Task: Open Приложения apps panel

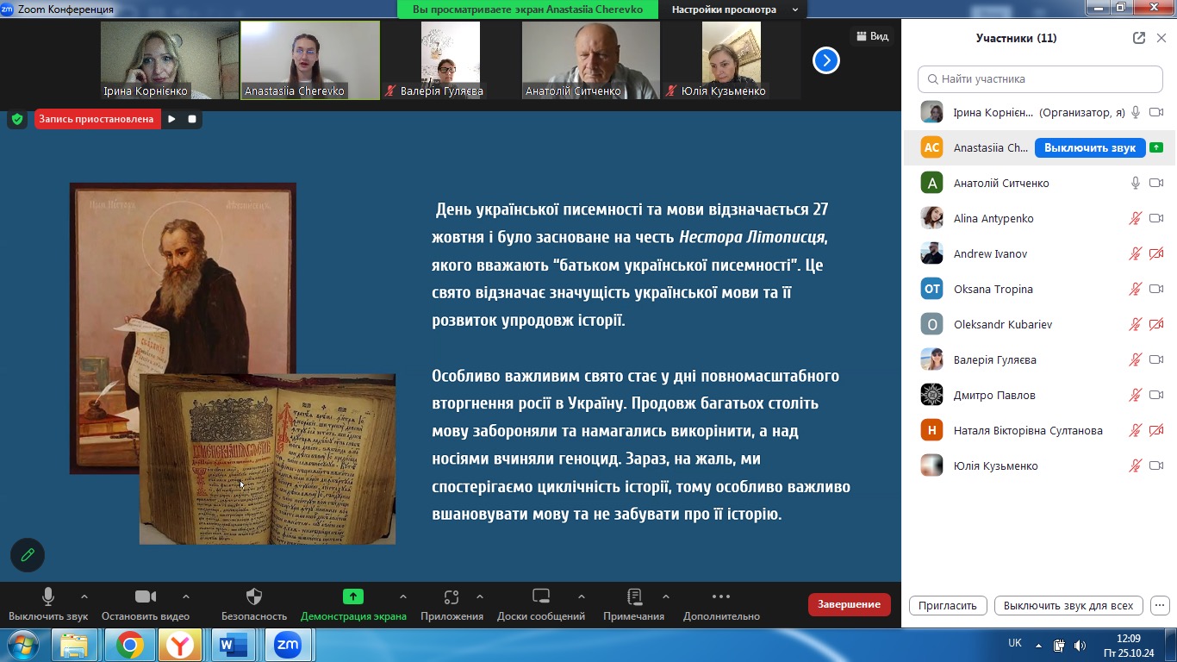Action: pyautogui.click(x=451, y=604)
